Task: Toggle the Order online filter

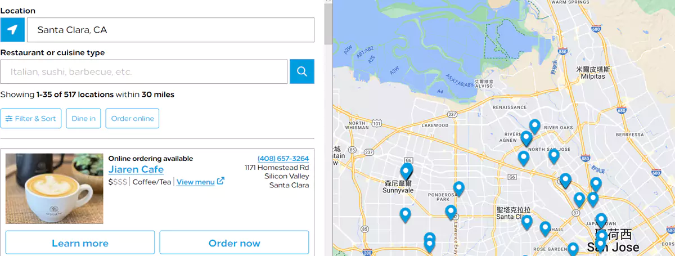Action: click(x=132, y=119)
